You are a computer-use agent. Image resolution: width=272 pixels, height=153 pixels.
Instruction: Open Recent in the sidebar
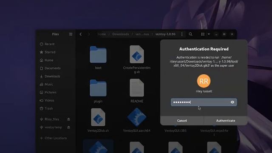(x=56, y=44)
